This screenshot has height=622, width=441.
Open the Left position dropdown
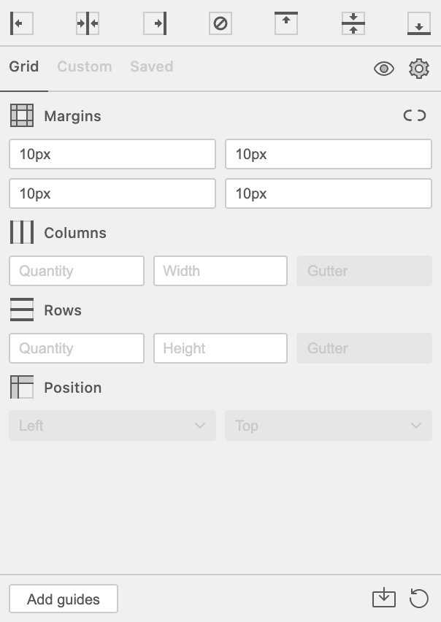click(112, 426)
